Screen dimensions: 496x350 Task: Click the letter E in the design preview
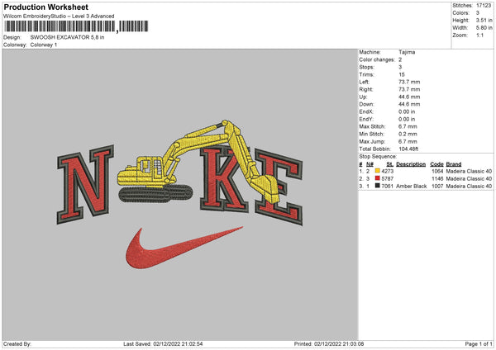(x=279, y=188)
